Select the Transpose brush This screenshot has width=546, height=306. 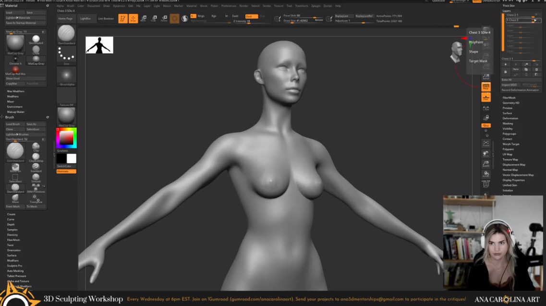36,199
